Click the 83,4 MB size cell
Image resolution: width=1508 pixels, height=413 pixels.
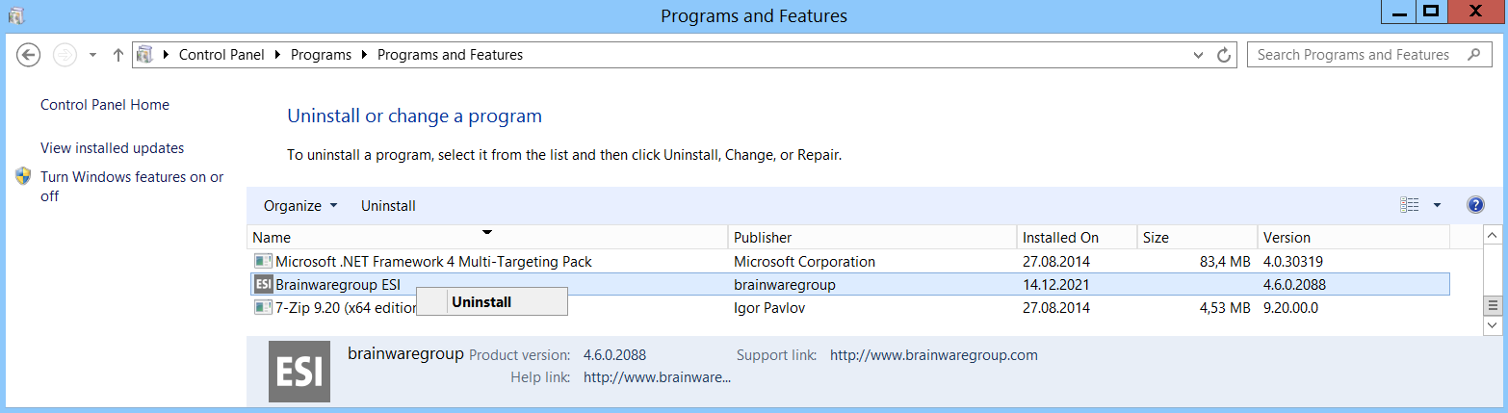click(1223, 261)
